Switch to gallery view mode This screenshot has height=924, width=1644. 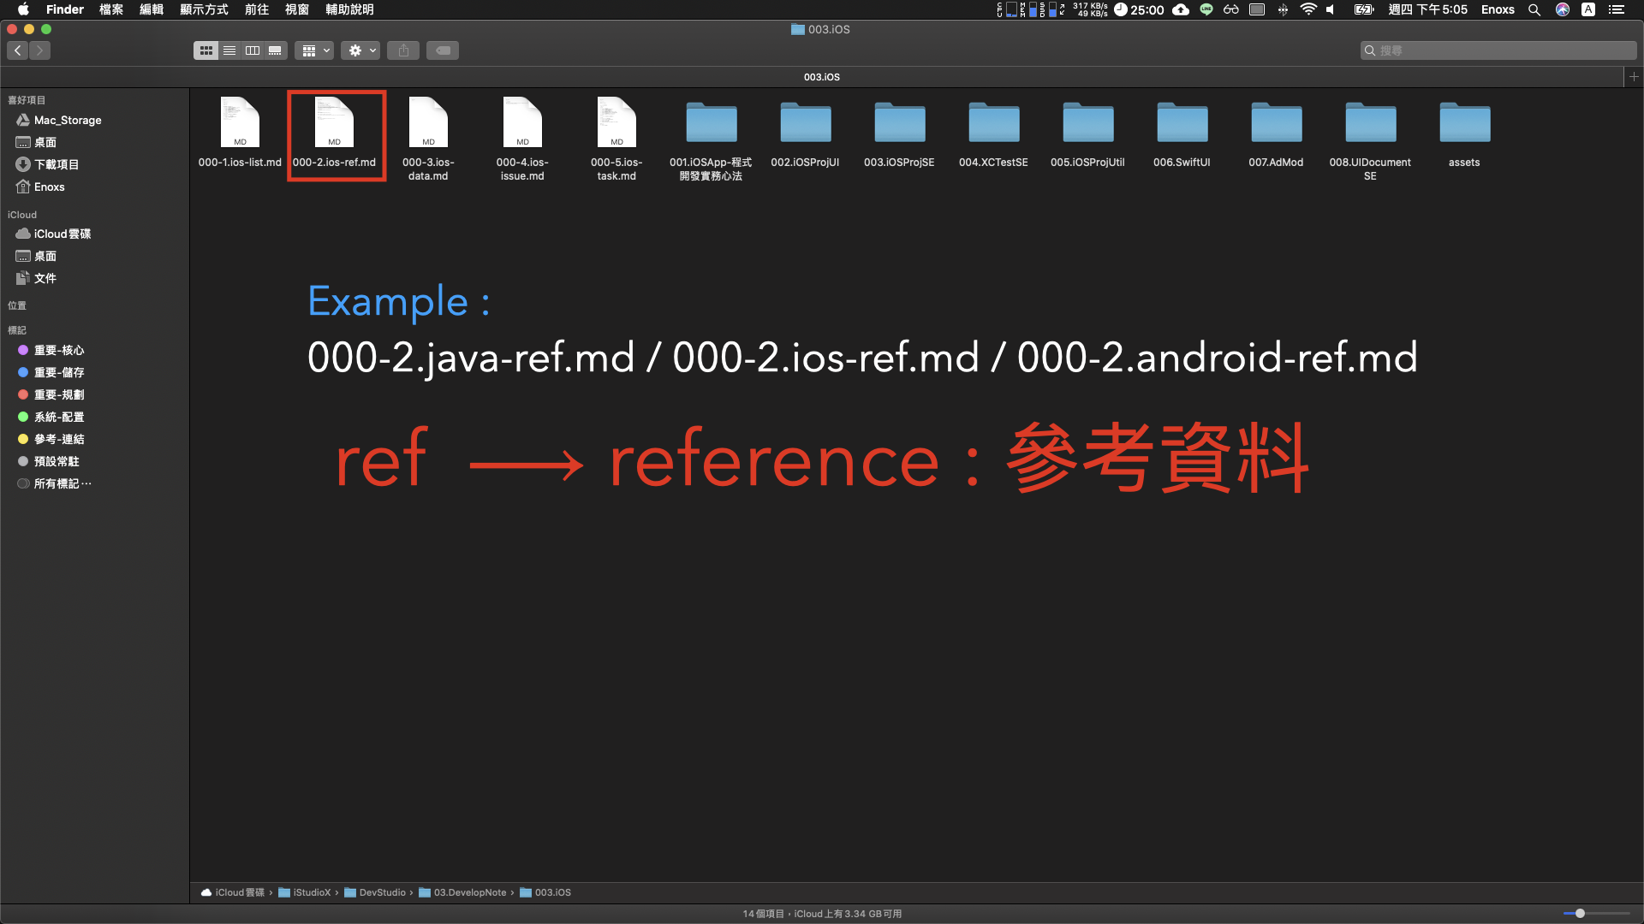click(x=275, y=50)
